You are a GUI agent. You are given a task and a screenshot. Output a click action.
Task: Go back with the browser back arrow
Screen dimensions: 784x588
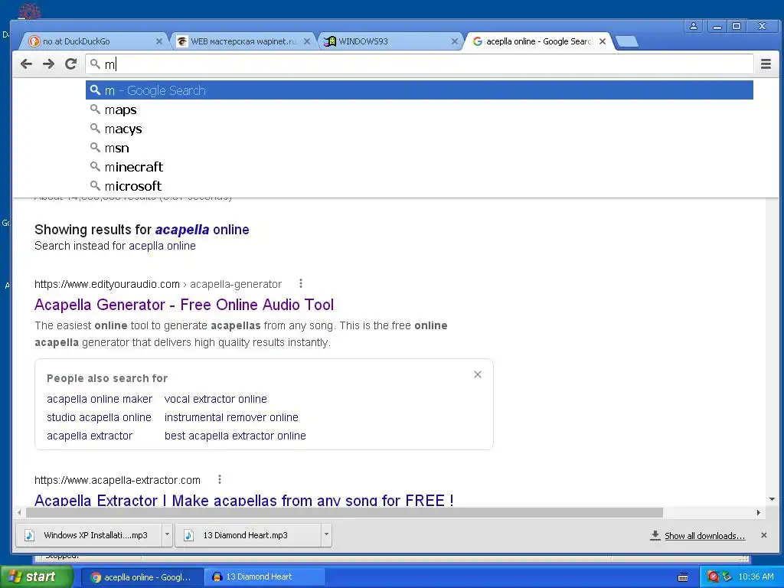tap(27, 64)
